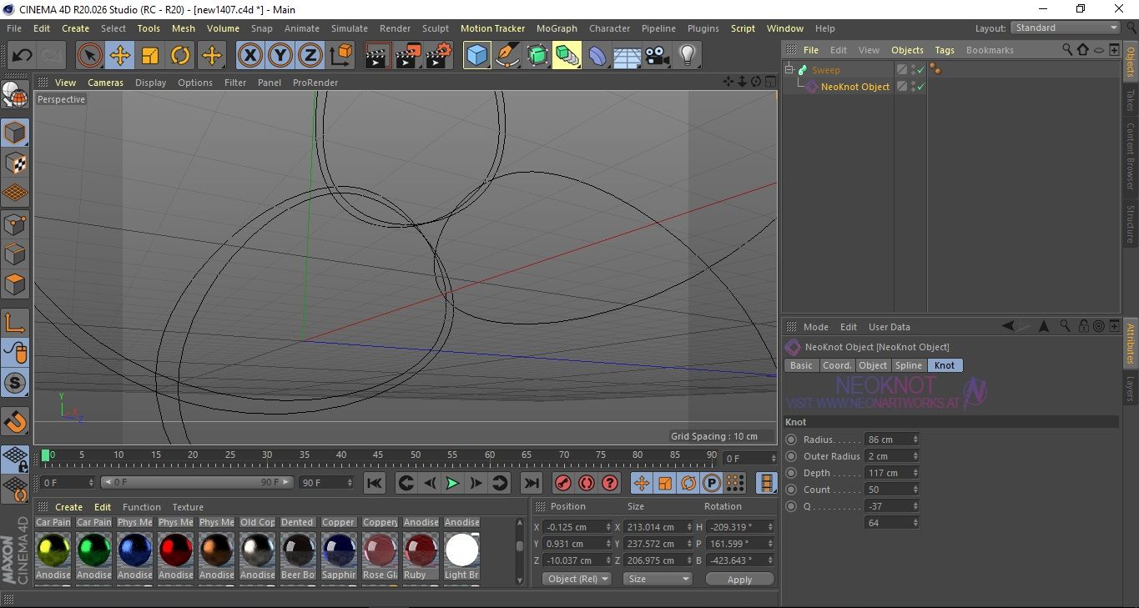The image size is (1139, 608).
Task: Add a Camera object
Action: [x=658, y=56]
